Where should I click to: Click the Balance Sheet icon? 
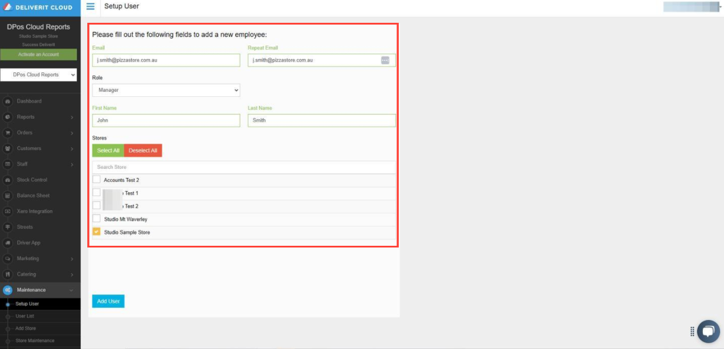tap(8, 196)
